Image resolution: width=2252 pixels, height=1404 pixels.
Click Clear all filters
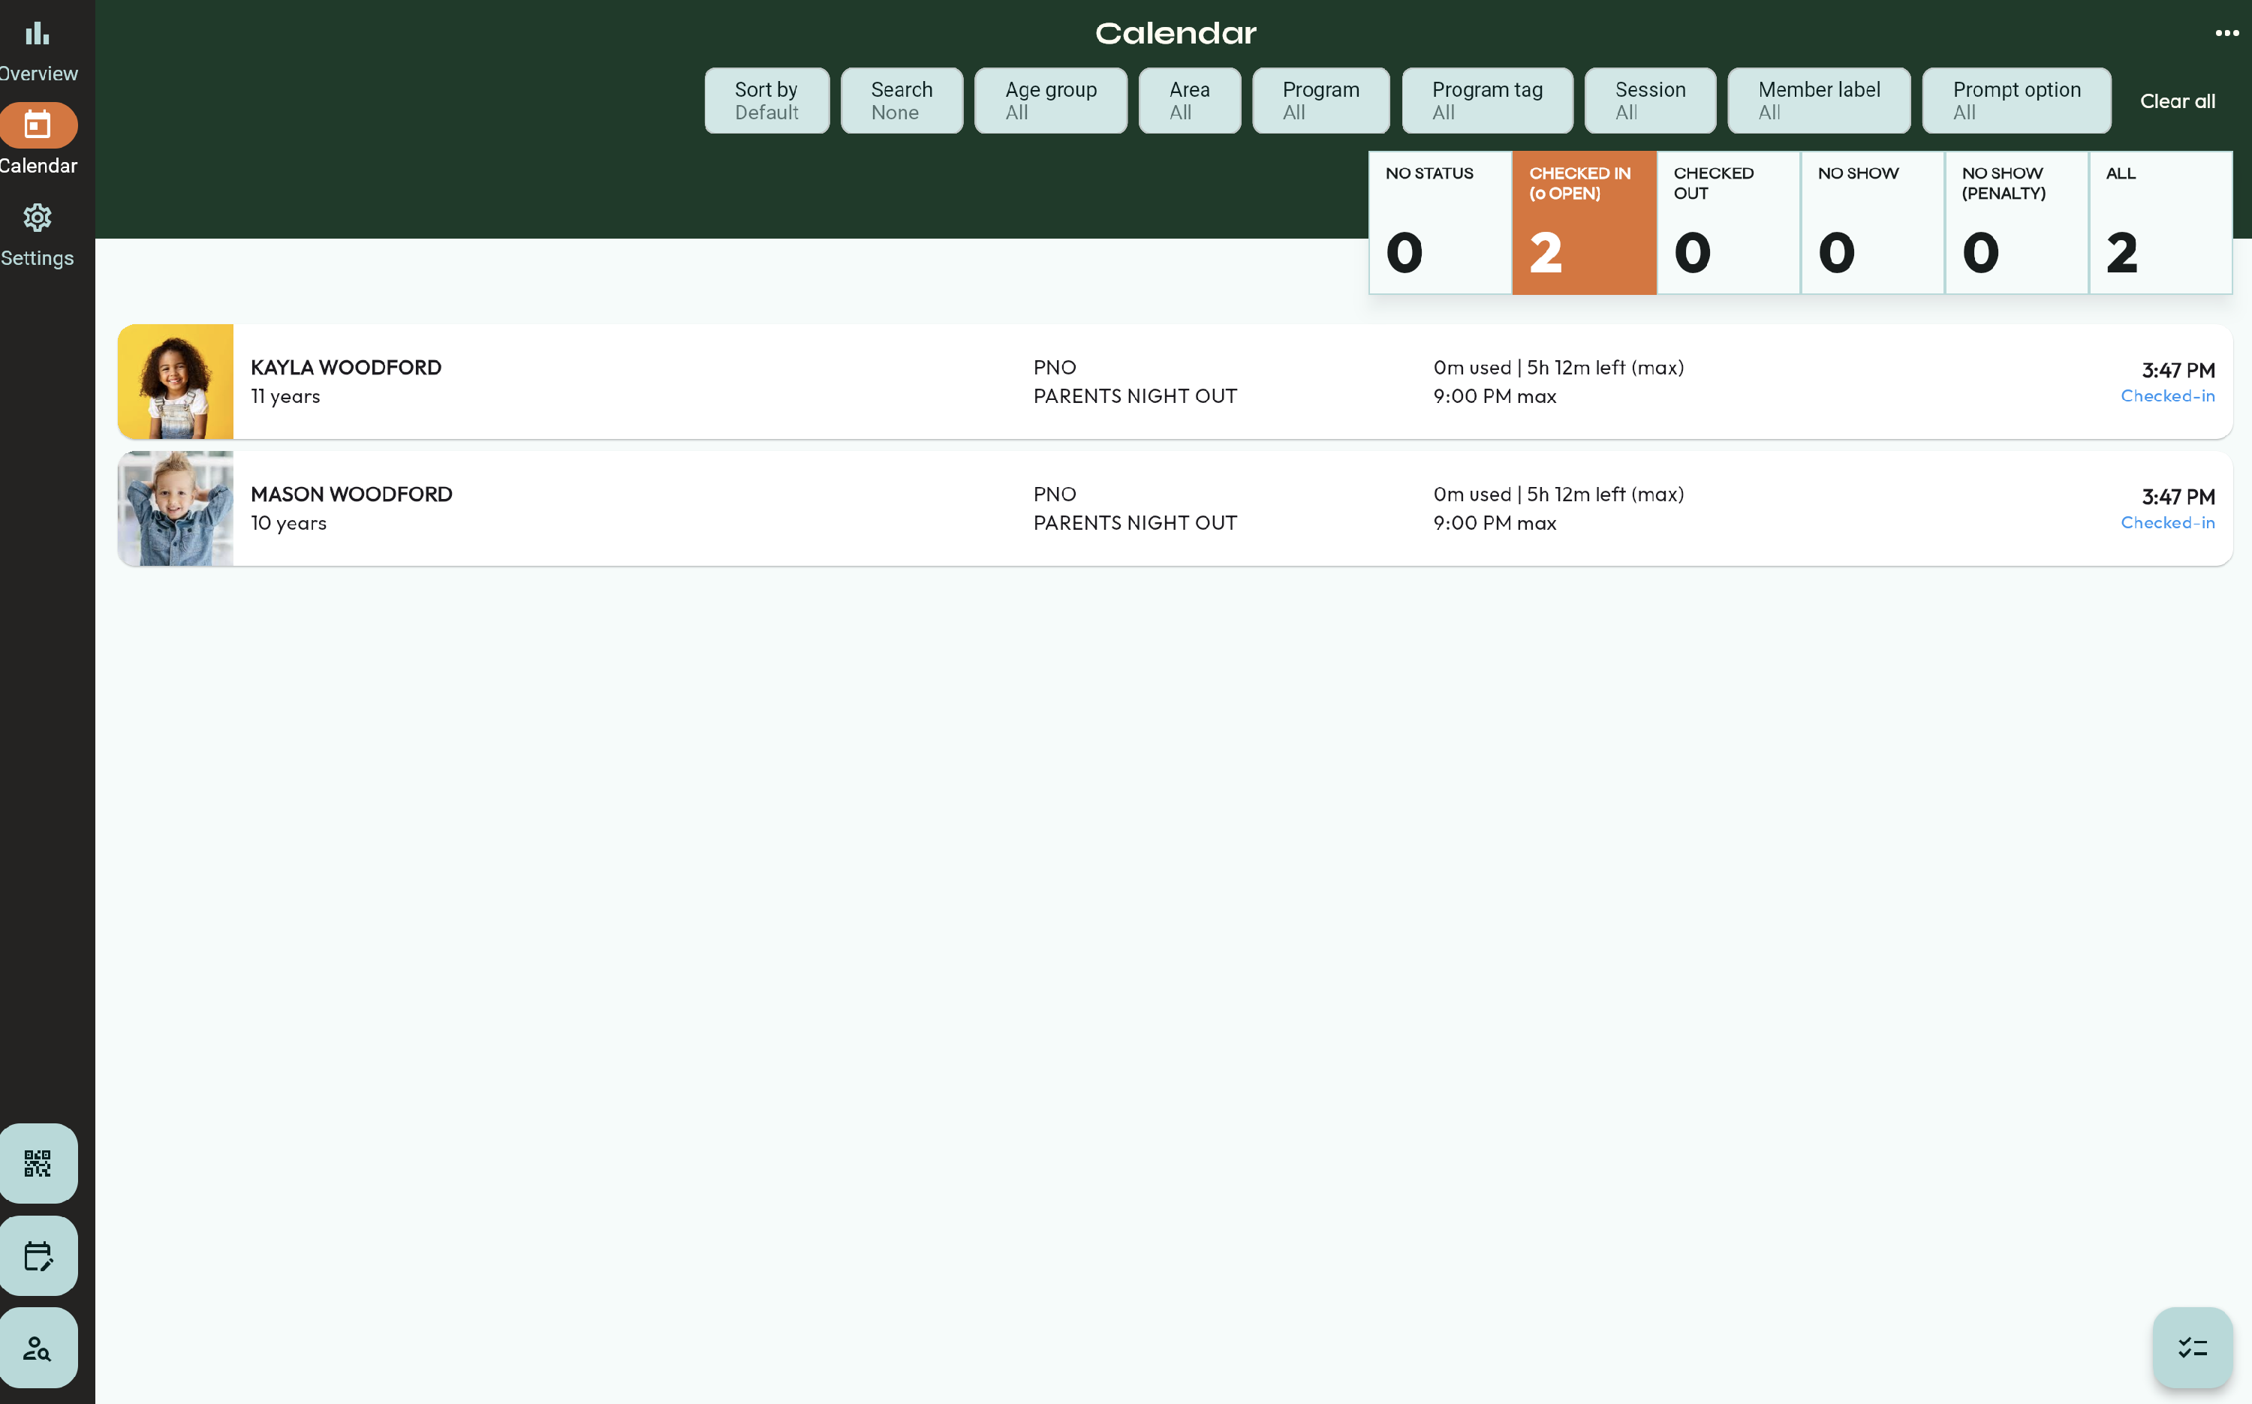[2177, 101]
